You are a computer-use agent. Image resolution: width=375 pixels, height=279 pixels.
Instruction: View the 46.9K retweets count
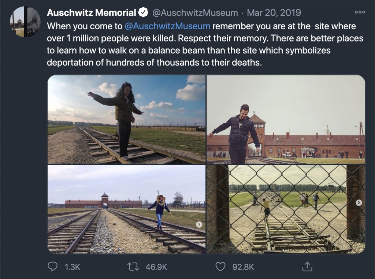pyautogui.click(x=156, y=267)
